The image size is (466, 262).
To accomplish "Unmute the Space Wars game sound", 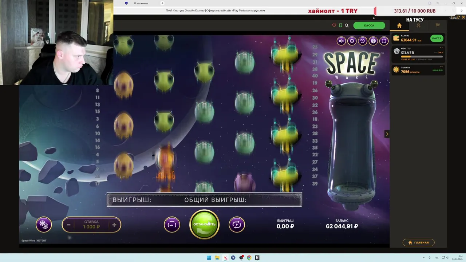I will coord(341,41).
